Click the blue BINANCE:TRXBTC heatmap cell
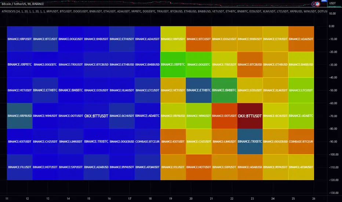This screenshot has height=202, width=342. coord(96,141)
